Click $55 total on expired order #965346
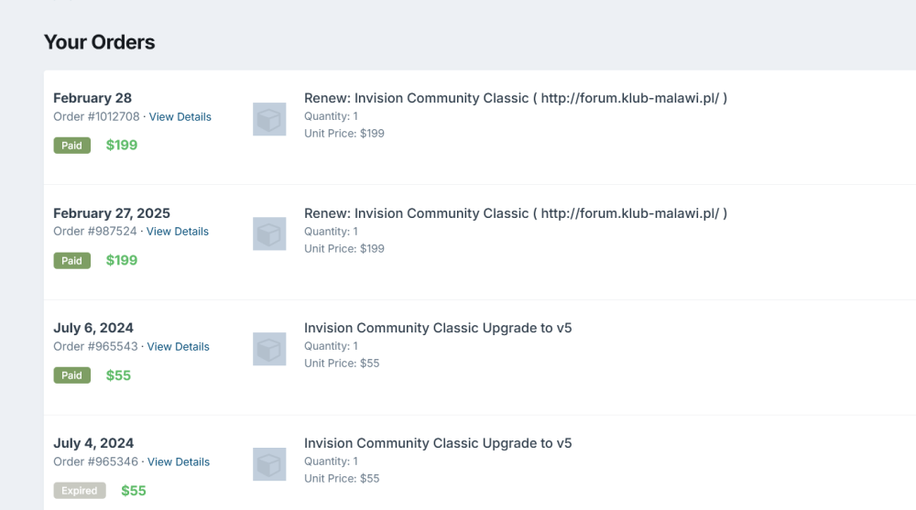 (133, 491)
